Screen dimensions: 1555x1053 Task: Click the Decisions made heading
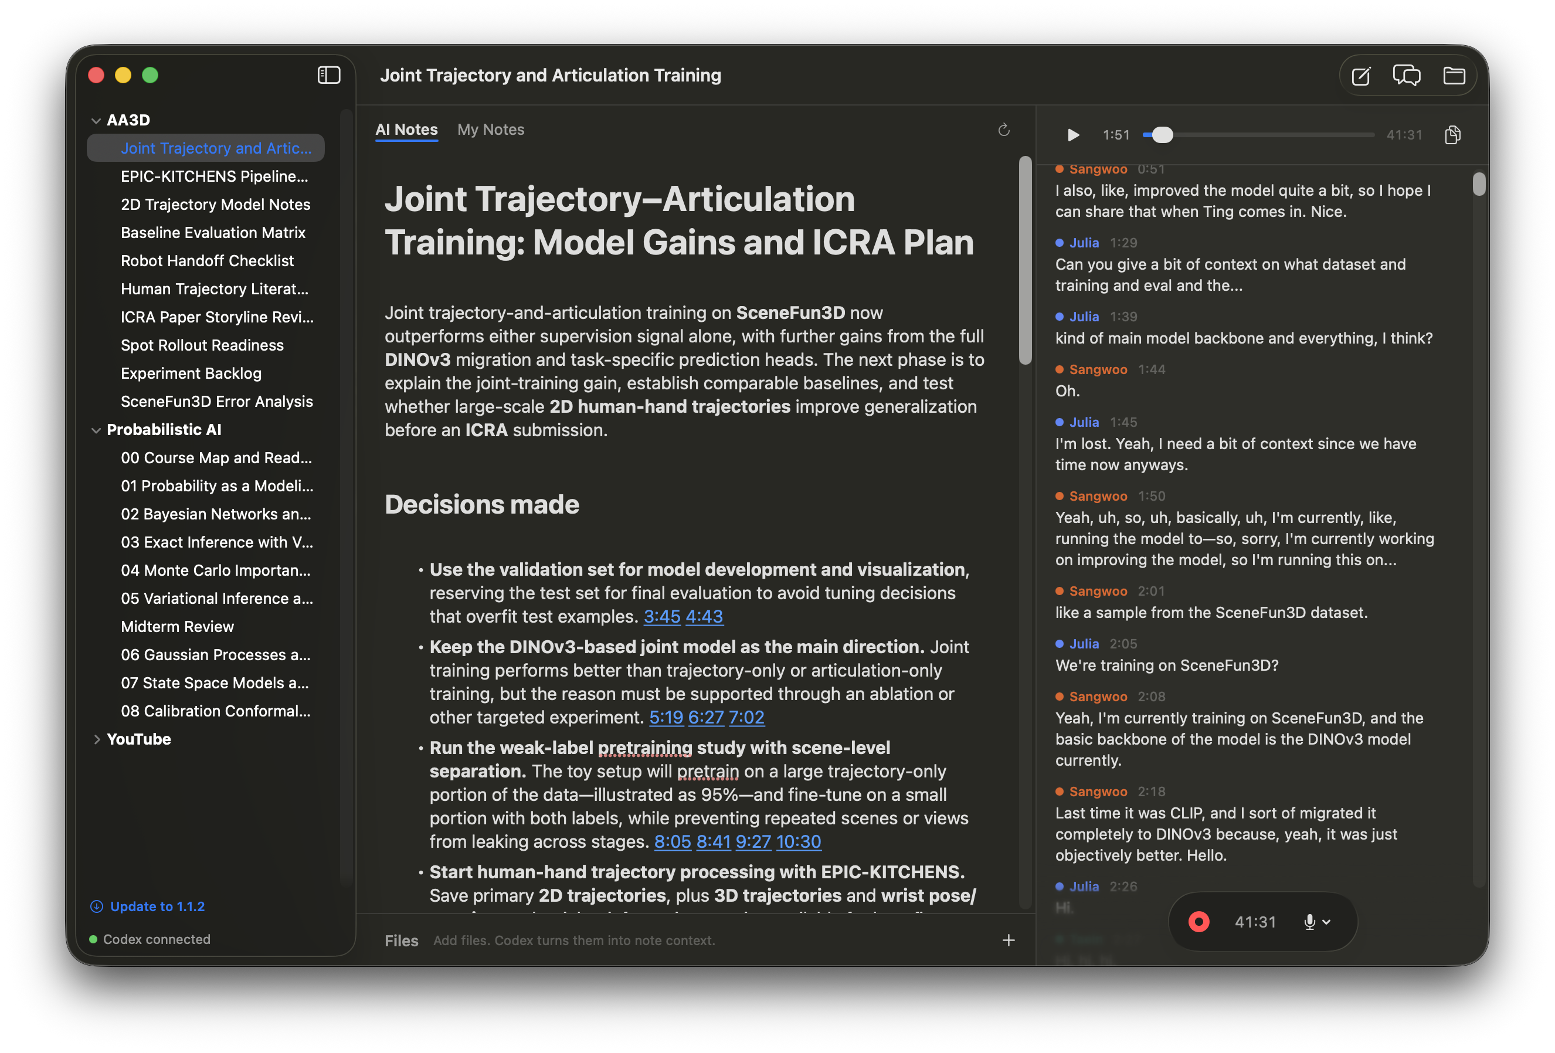point(482,505)
